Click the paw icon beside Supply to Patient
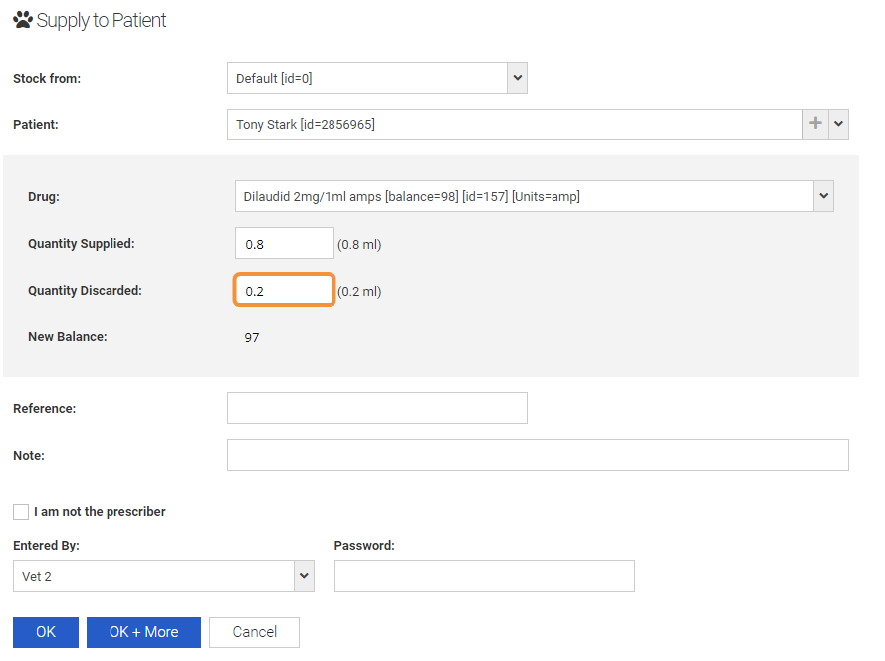 click(x=22, y=20)
